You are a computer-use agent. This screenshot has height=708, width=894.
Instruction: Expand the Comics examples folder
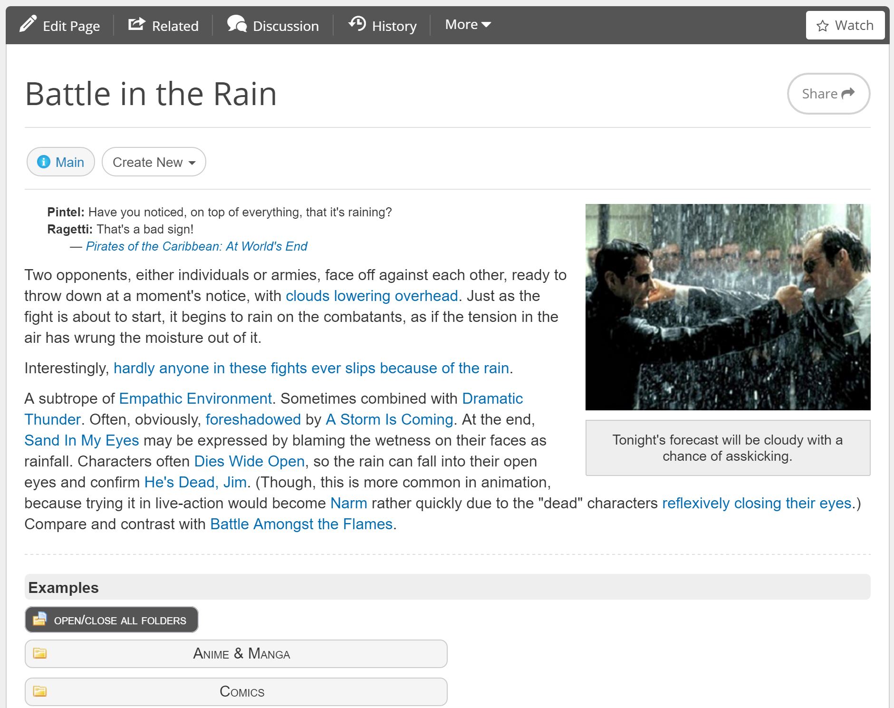(x=236, y=692)
